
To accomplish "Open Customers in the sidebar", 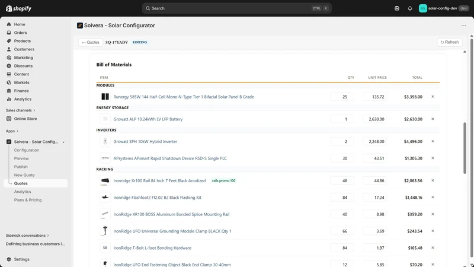I will (24, 49).
